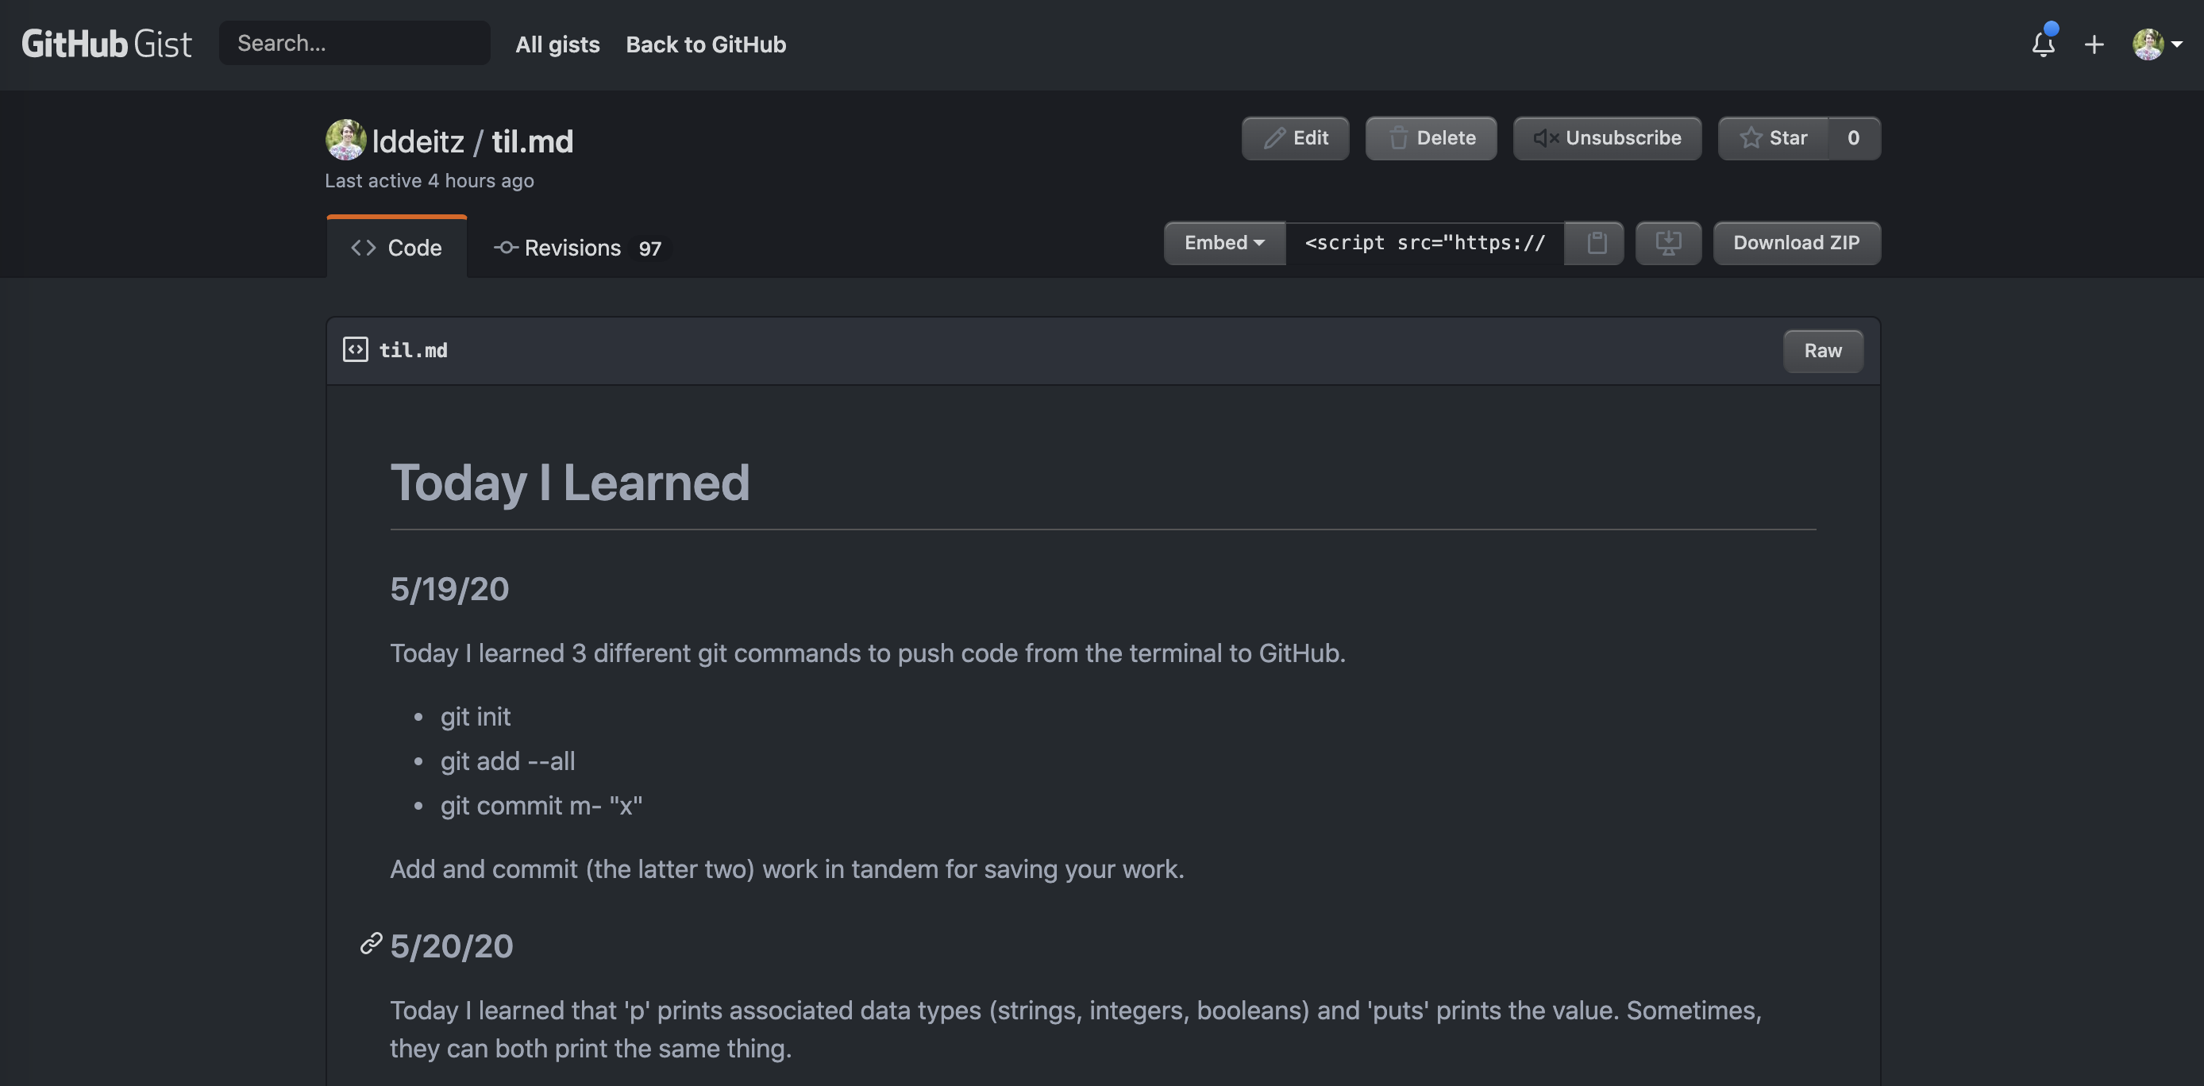
Task: Click the GitHub Gist logo
Action: point(106,44)
